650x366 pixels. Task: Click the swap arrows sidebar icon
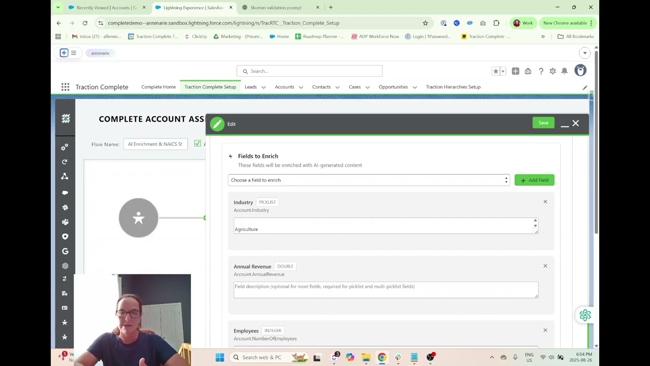point(64,279)
